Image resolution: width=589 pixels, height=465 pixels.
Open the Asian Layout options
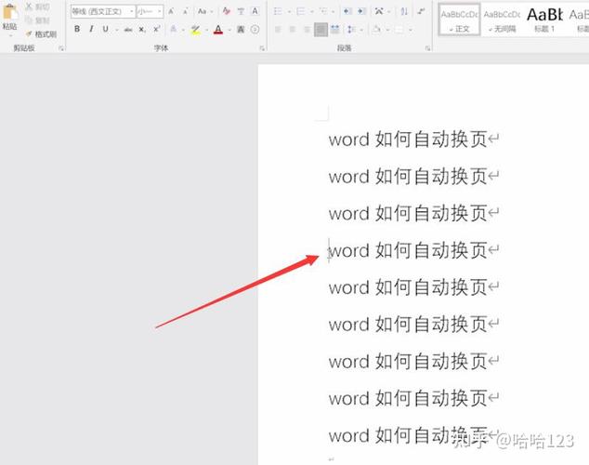pyautogui.click(x=379, y=11)
